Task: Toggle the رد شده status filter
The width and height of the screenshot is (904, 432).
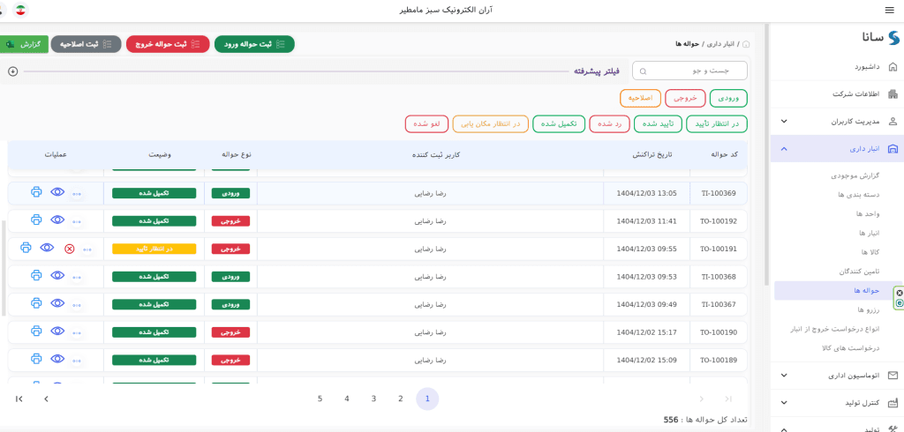Action: click(609, 123)
